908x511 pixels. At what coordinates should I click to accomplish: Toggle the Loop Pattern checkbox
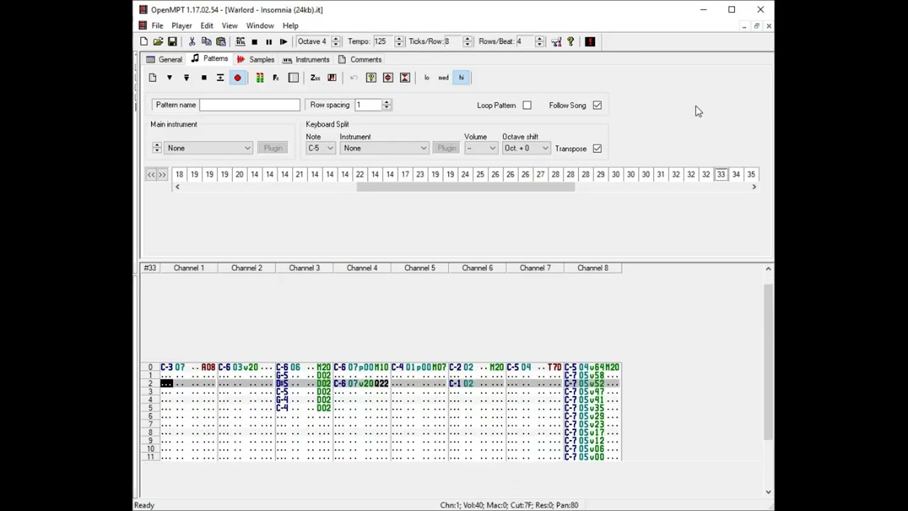[x=527, y=106]
